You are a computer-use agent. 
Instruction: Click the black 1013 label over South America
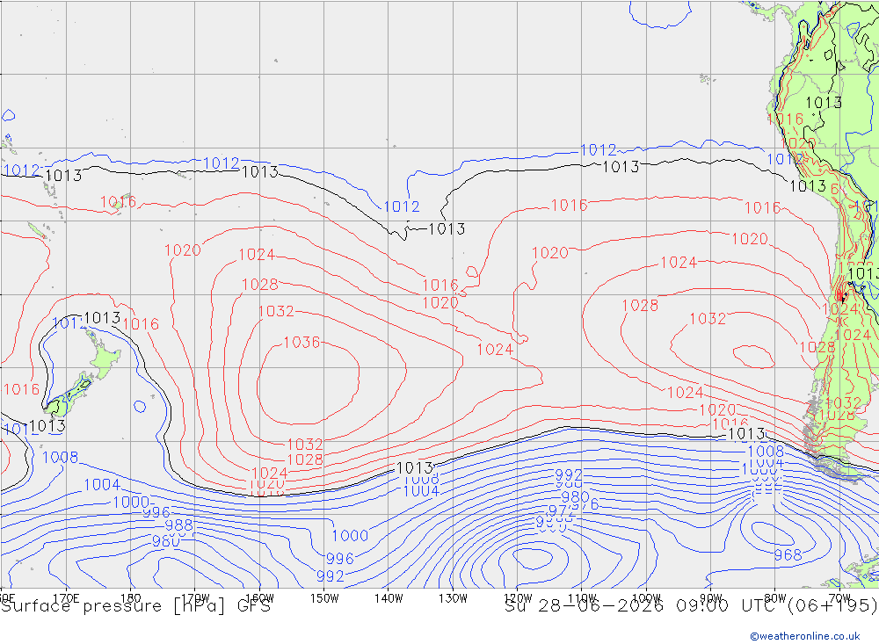click(x=824, y=103)
